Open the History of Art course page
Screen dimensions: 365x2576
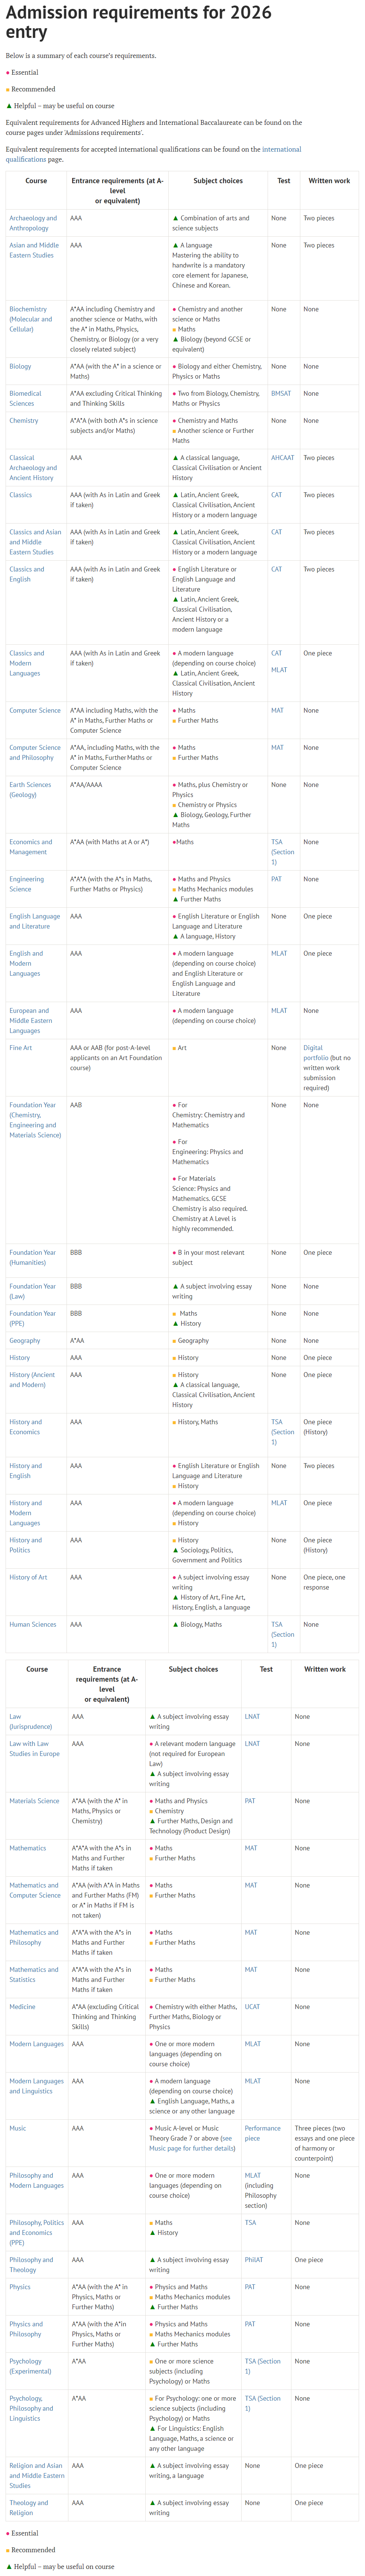[x=28, y=1577]
